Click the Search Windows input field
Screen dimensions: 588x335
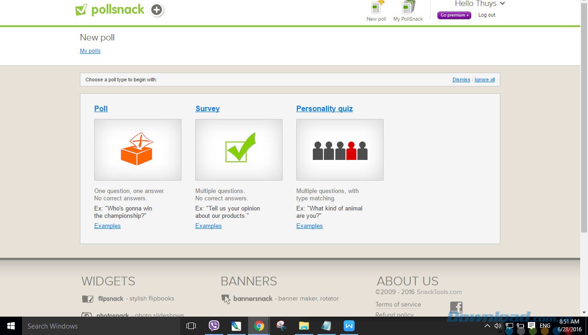(x=92, y=326)
